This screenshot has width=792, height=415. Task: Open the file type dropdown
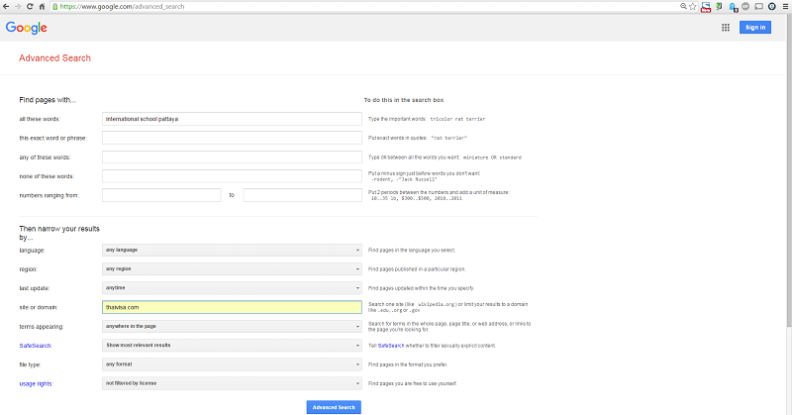click(x=232, y=363)
